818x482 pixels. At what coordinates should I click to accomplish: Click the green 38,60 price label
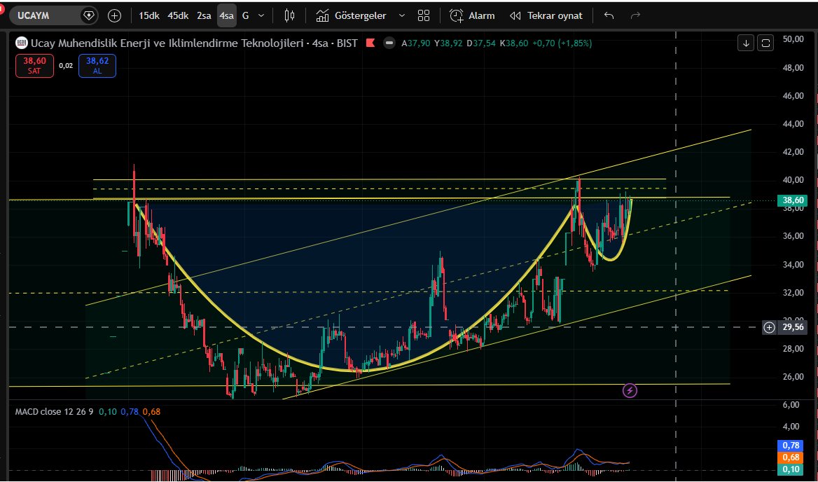click(x=792, y=200)
